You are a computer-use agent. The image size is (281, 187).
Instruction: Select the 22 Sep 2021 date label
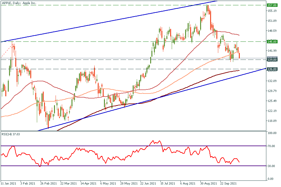tap(228, 184)
